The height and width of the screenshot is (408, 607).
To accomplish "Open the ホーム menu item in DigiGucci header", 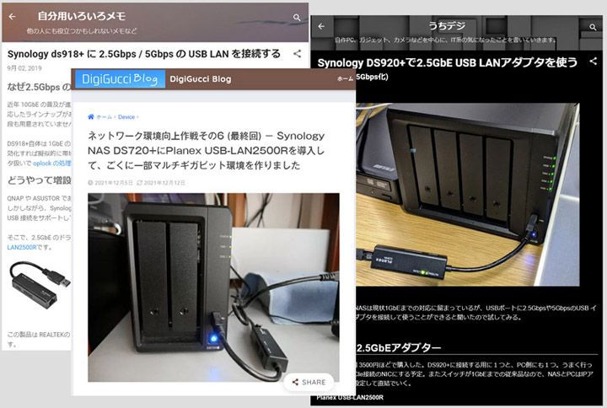I will (345, 79).
